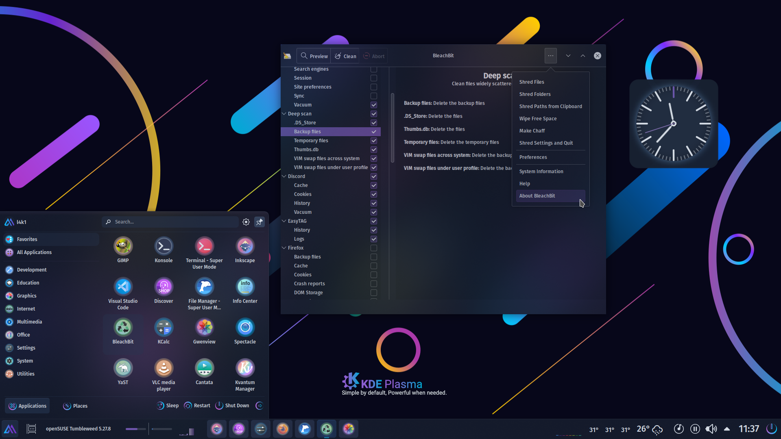Open Inkscape from the launcher favorites
781x439 pixels.
pyautogui.click(x=245, y=250)
